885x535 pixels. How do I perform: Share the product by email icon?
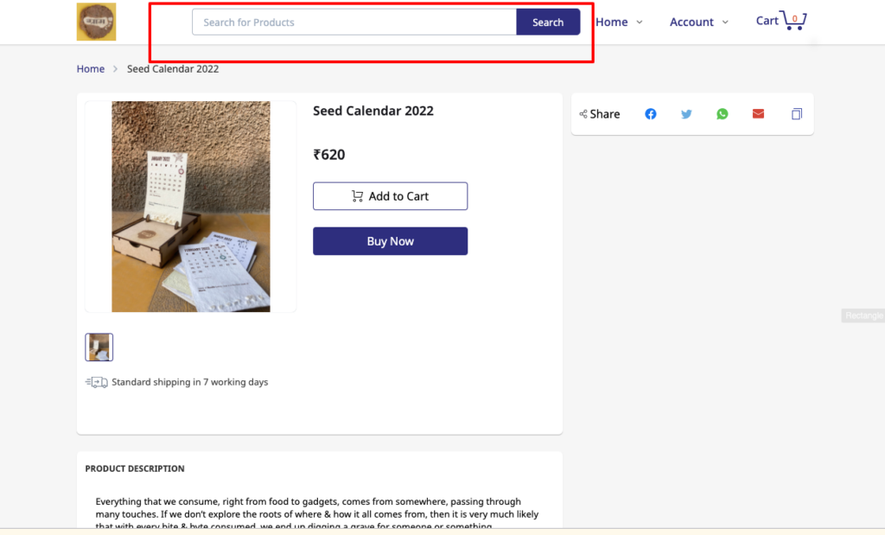pyautogui.click(x=758, y=114)
